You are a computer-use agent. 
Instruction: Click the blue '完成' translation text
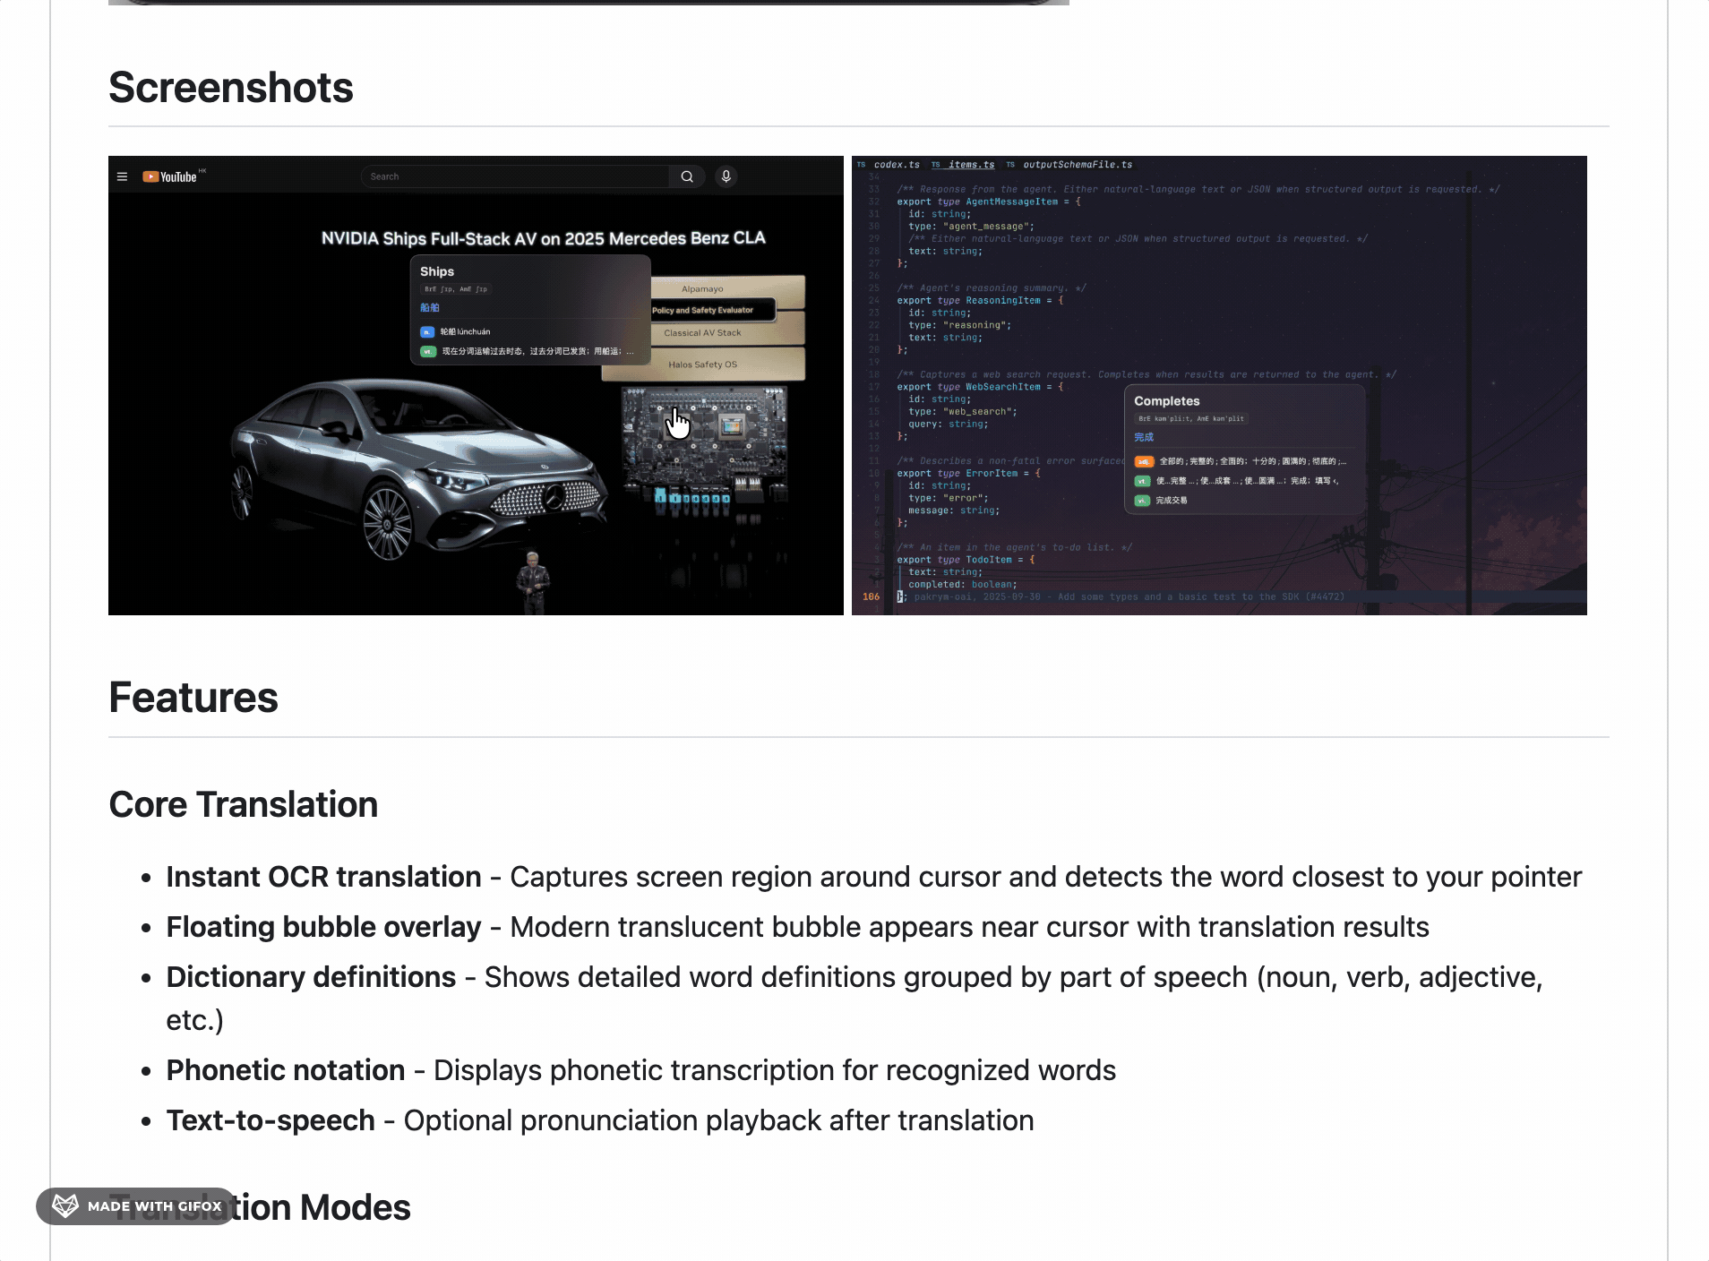[1144, 438]
